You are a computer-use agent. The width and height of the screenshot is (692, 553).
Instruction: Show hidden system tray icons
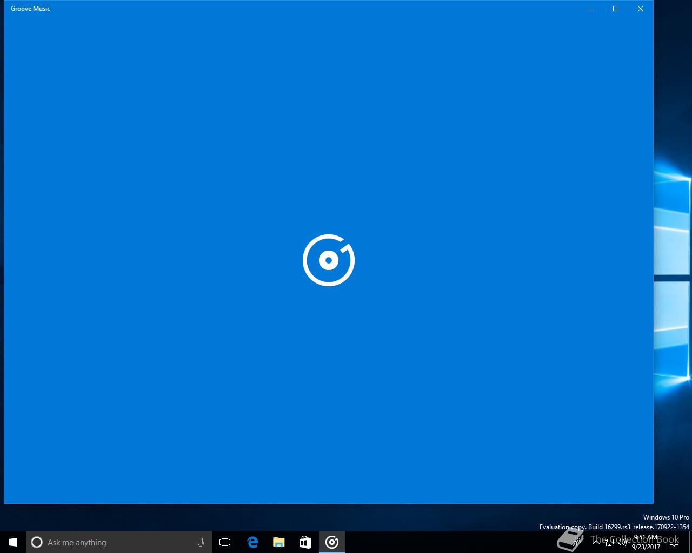click(596, 542)
